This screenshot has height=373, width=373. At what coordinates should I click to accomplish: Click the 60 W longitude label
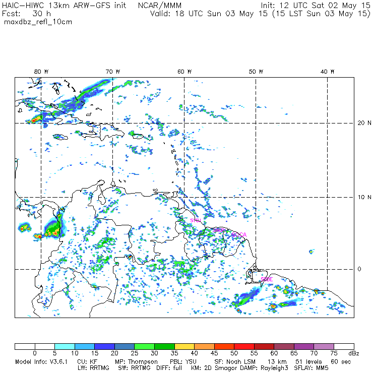click(184, 72)
